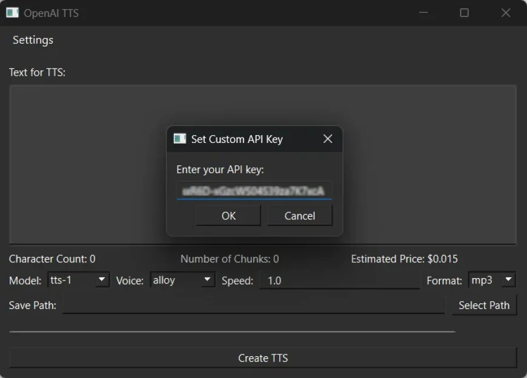Click the Character Count: 0 label
The height and width of the screenshot is (378, 527).
[x=52, y=259]
